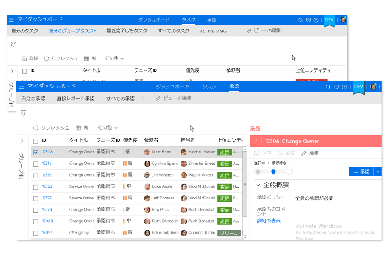
Task: Click active blue step in phase progress
Action: (273, 171)
